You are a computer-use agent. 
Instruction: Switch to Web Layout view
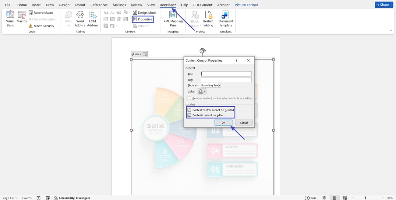point(345,198)
